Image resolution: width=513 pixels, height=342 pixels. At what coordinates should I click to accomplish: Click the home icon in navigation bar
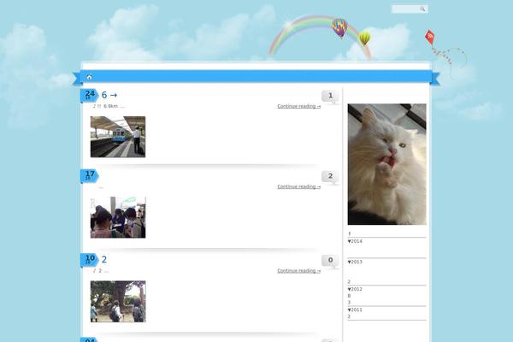[89, 78]
